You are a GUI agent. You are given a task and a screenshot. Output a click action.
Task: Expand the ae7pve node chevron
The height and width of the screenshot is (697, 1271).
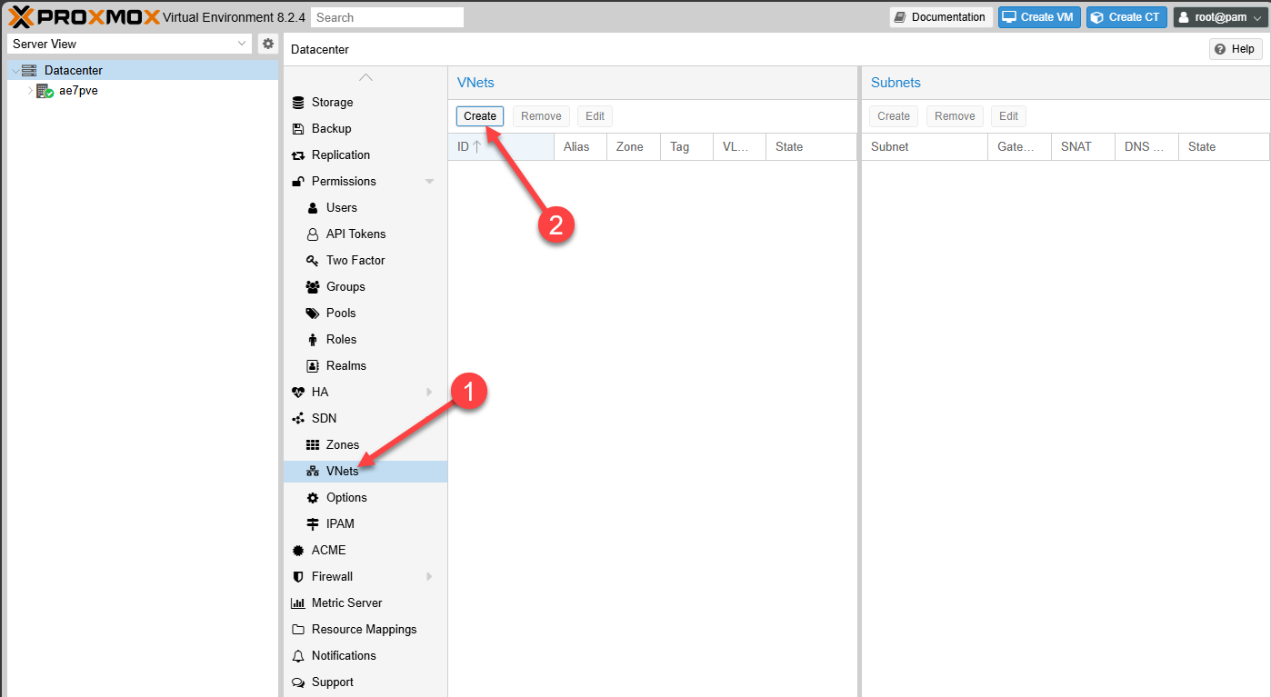tap(30, 91)
